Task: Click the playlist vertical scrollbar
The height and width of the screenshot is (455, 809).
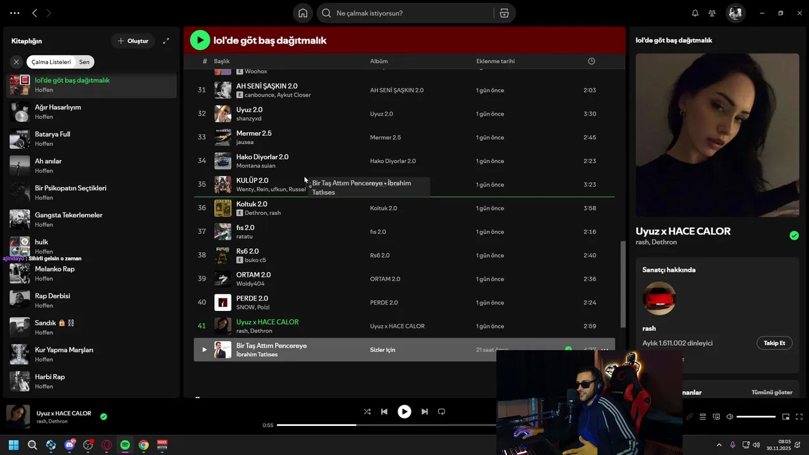Action: tap(623, 284)
